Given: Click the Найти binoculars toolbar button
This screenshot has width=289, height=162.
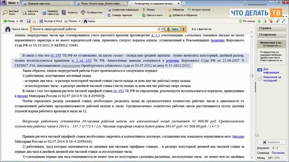Looking at the screenshot, I should (89, 21).
